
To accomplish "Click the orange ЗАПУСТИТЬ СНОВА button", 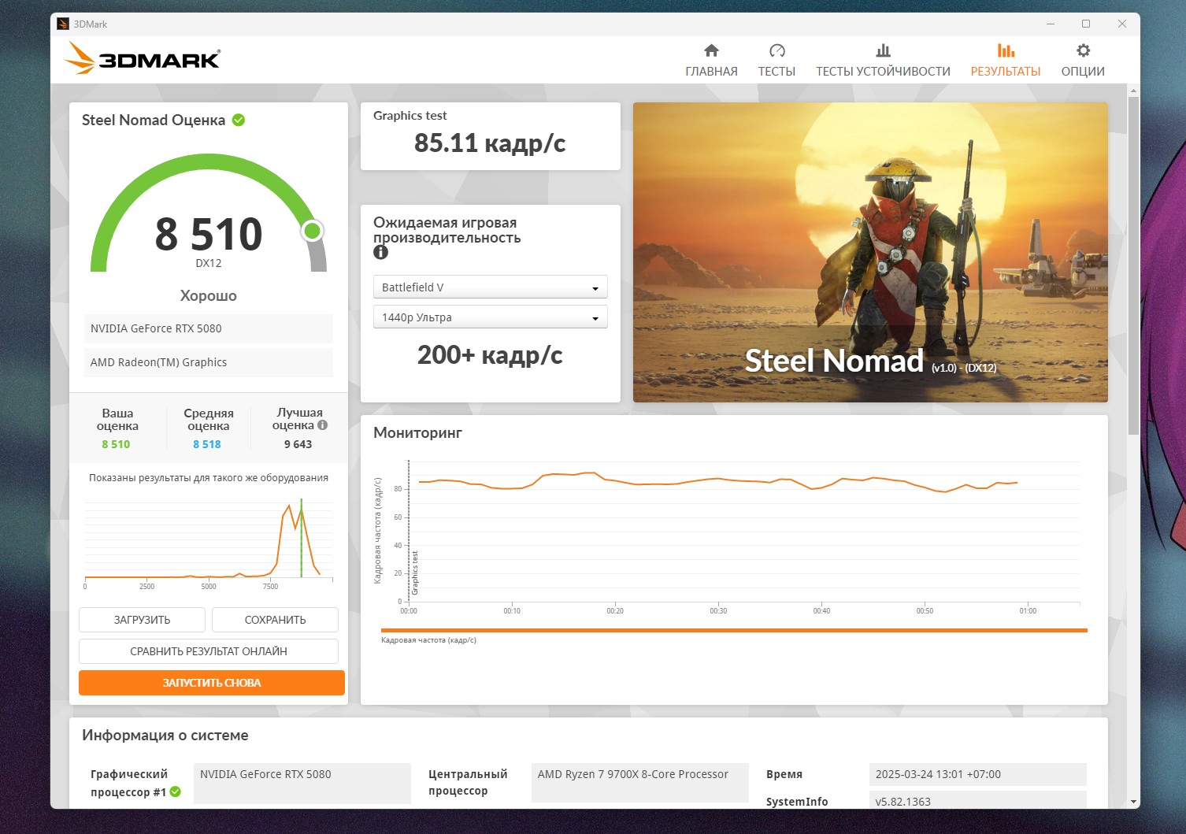I will pos(212,683).
